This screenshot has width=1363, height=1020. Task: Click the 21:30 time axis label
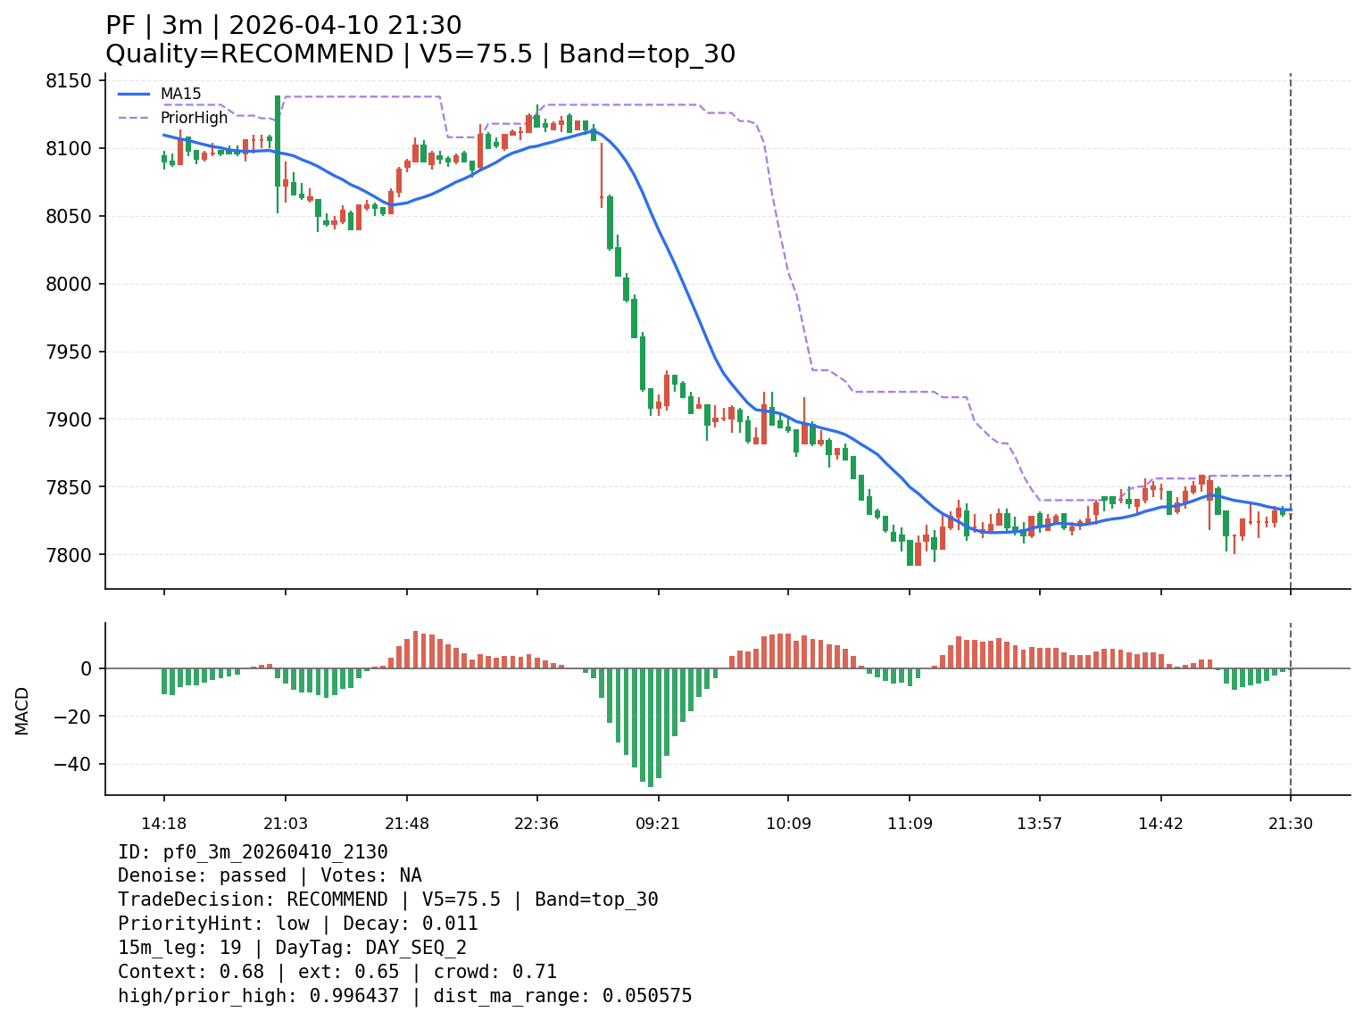coord(1291,824)
